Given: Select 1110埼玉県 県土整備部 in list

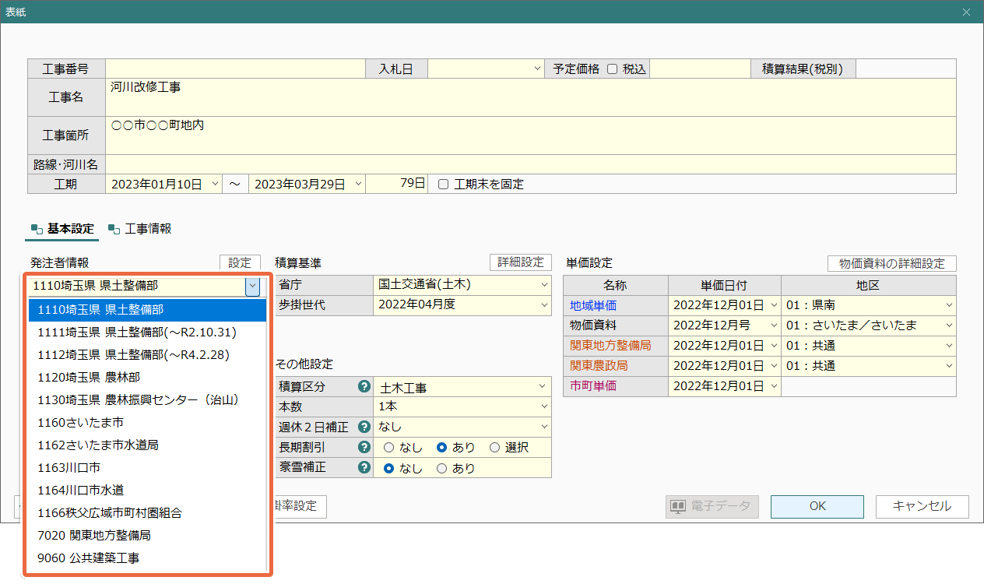Looking at the screenshot, I should pos(147,310).
